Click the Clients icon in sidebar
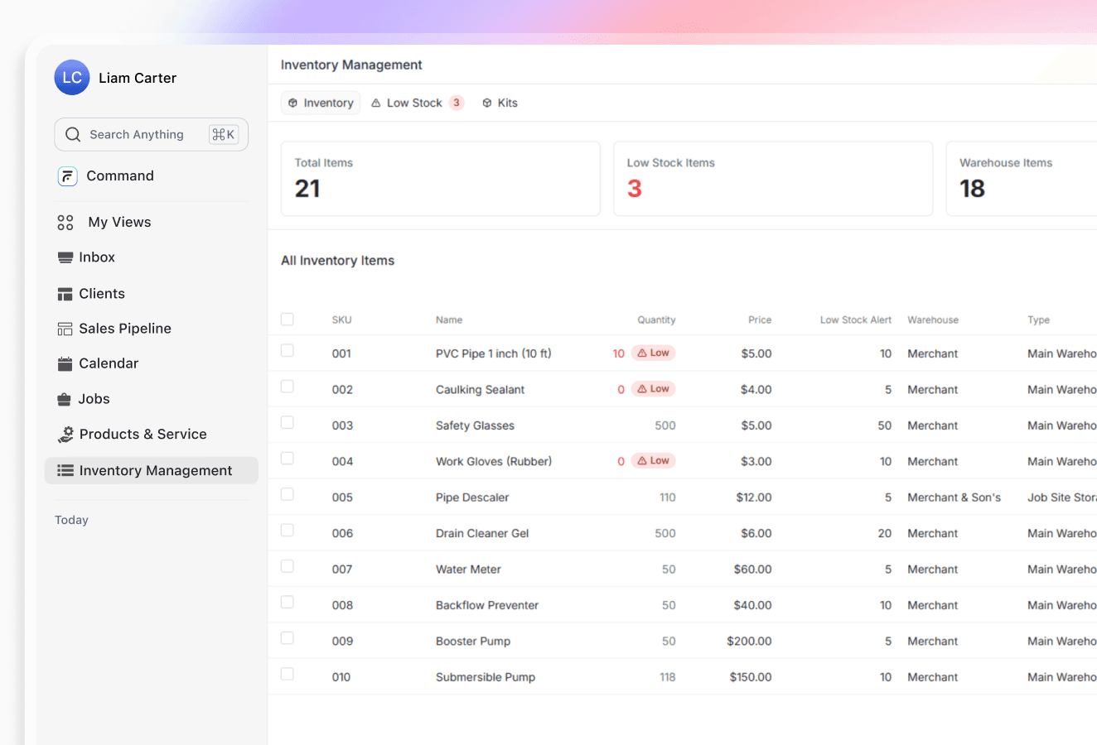This screenshot has width=1097, height=745. tap(65, 294)
